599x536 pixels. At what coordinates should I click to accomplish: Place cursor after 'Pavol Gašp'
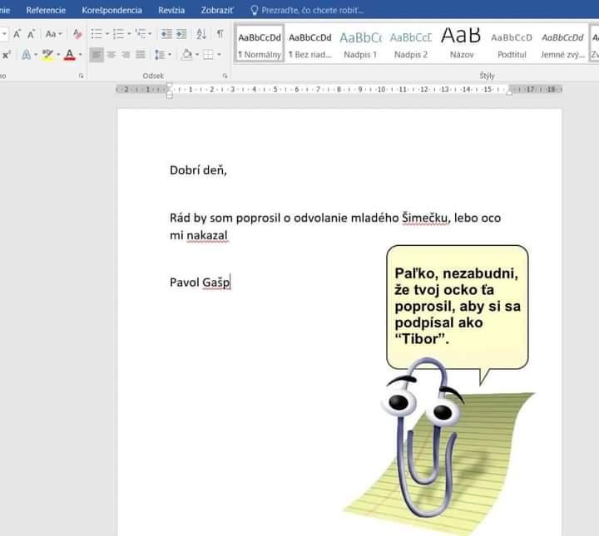pos(230,283)
